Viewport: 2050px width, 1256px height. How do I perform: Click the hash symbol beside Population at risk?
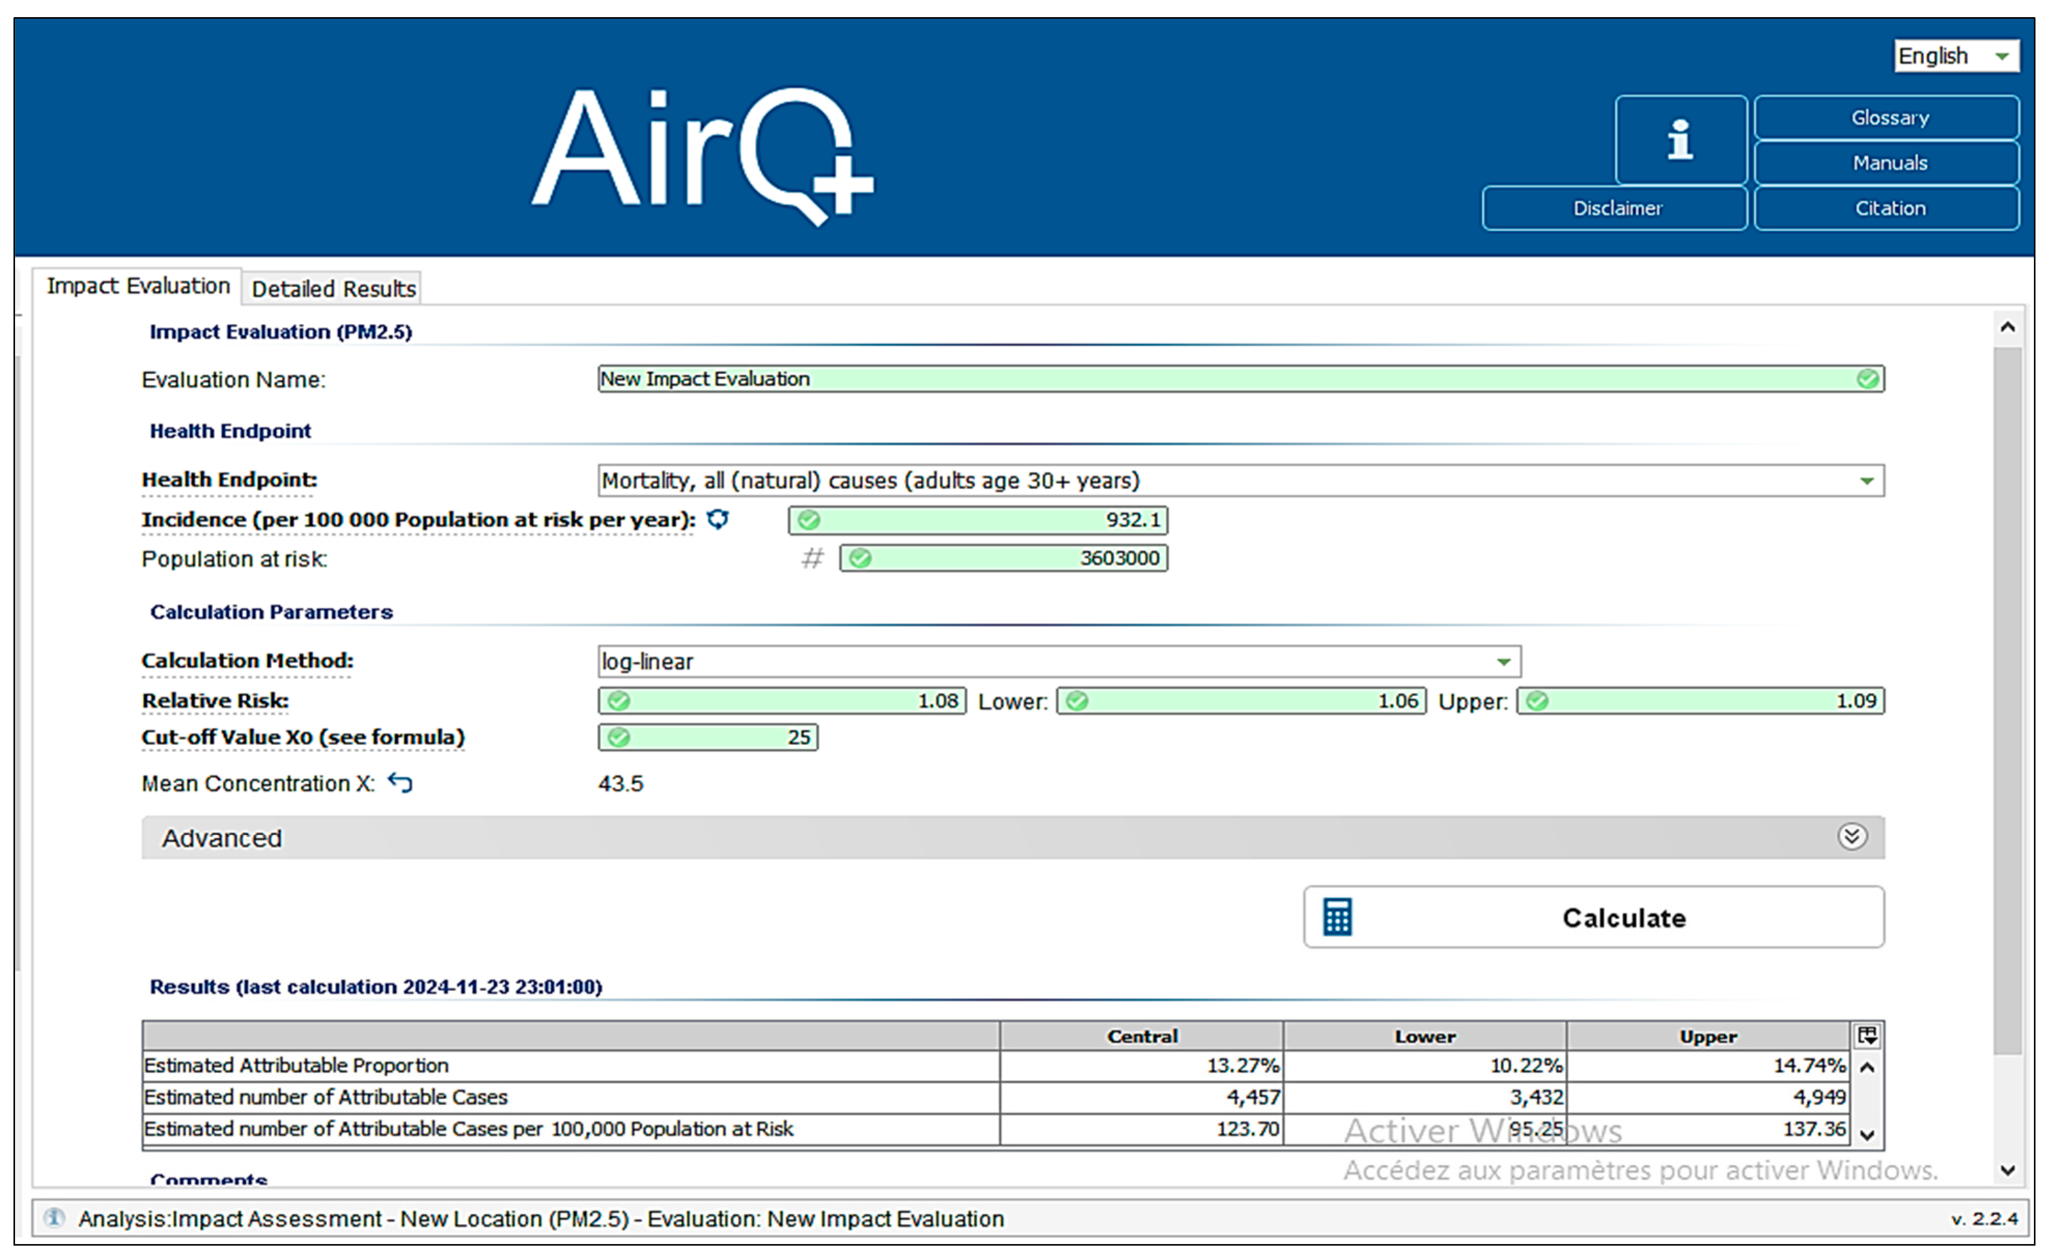(812, 557)
